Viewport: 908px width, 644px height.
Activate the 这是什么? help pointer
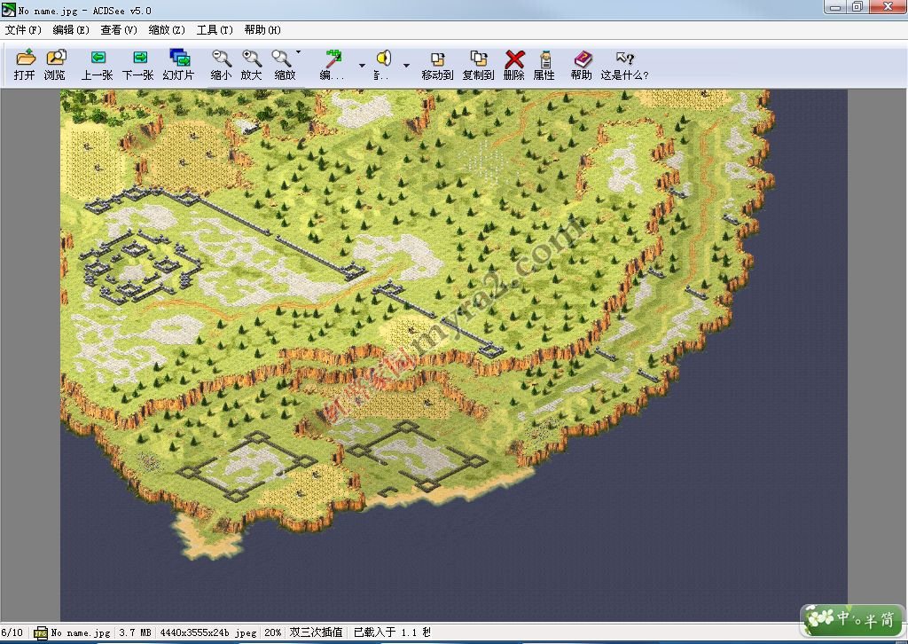(x=625, y=58)
